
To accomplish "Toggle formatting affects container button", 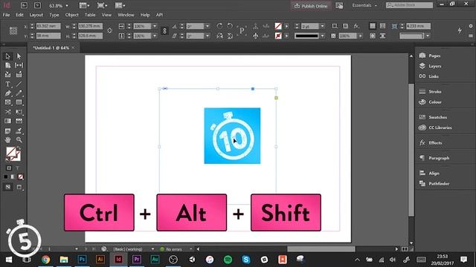I will (9, 168).
